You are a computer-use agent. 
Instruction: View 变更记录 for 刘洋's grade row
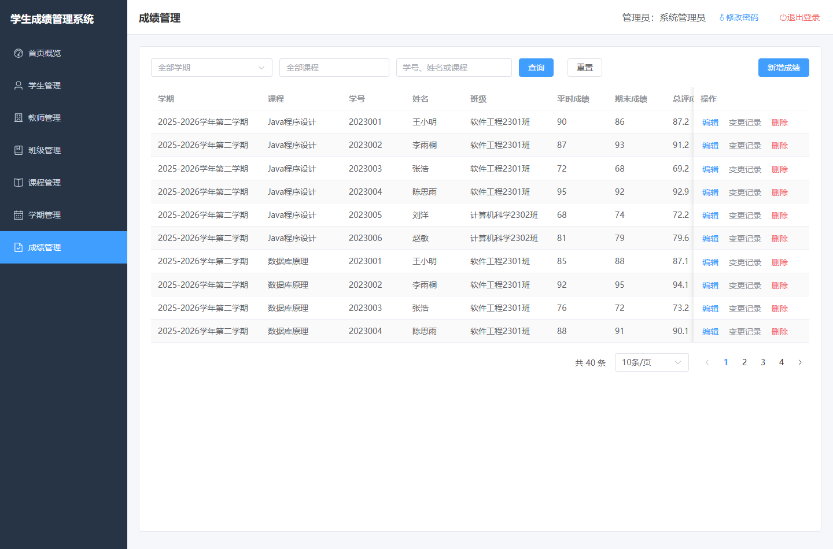[x=745, y=216]
